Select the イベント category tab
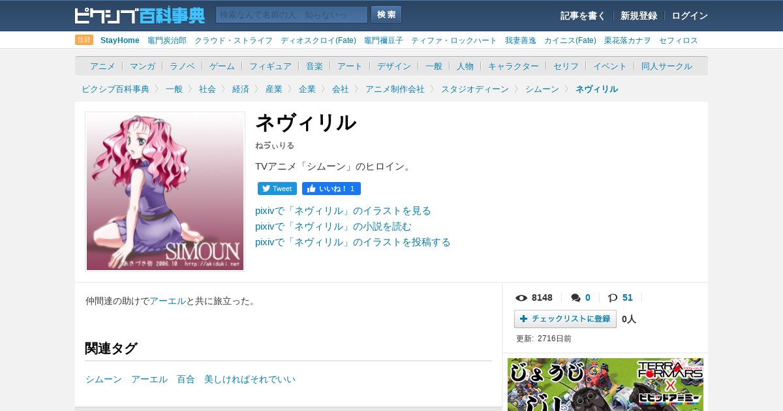The height and width of the screenshot is (411, 783). pos(610,66)
